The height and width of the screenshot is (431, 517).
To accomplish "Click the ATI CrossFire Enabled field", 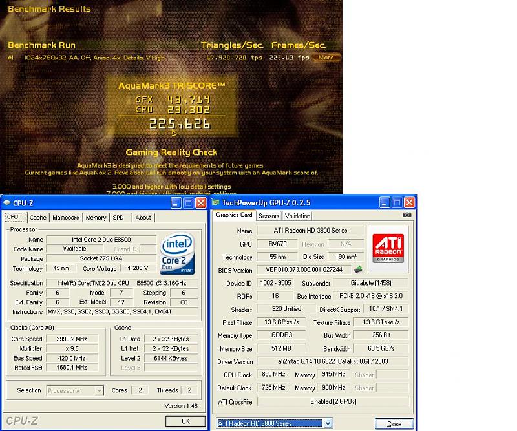I will [333, 402].
